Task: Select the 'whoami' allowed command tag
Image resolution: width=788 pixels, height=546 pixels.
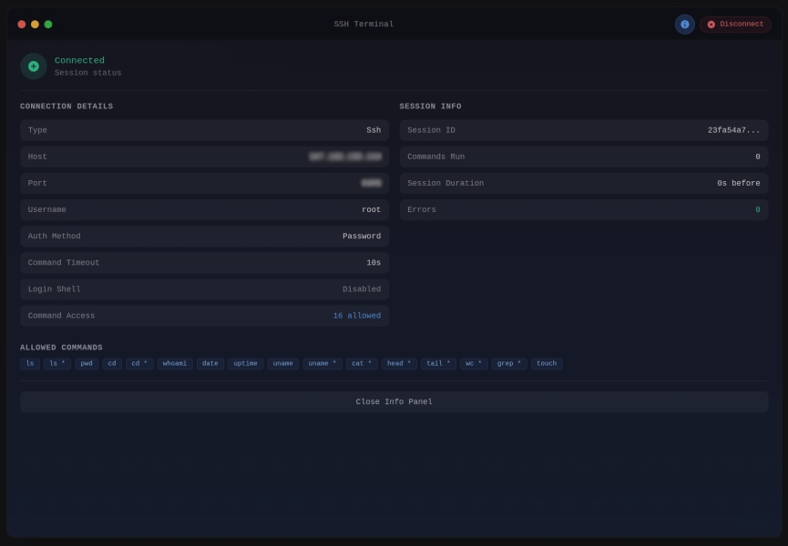Action: 174,364
